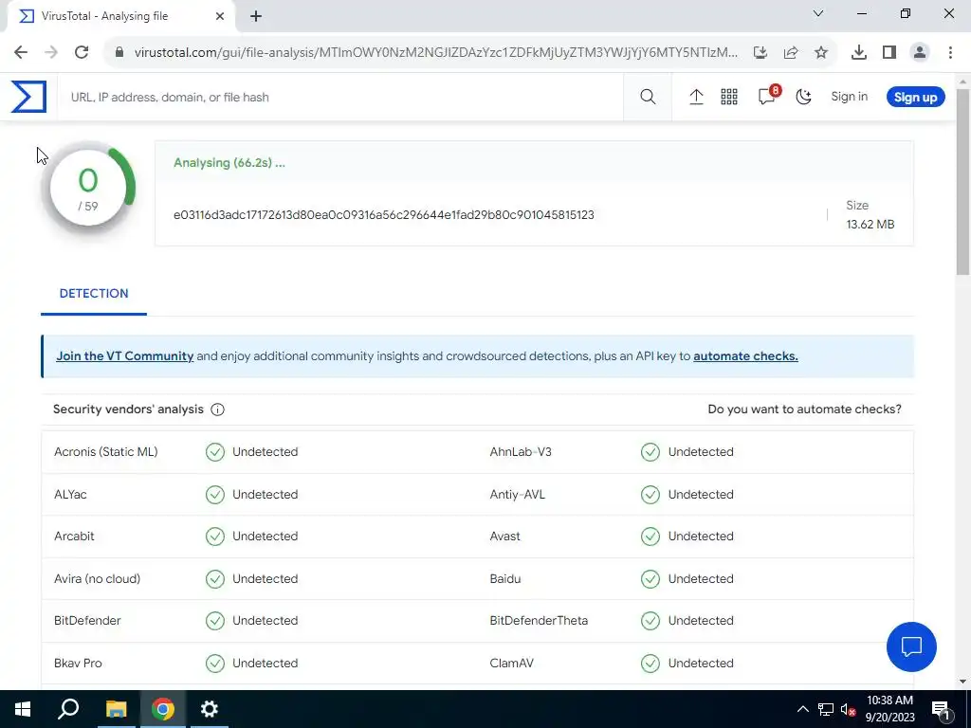This screenshot has height=728, width=971.
Task: Open File Explorer from taskbar
Action: click(116, 709)
